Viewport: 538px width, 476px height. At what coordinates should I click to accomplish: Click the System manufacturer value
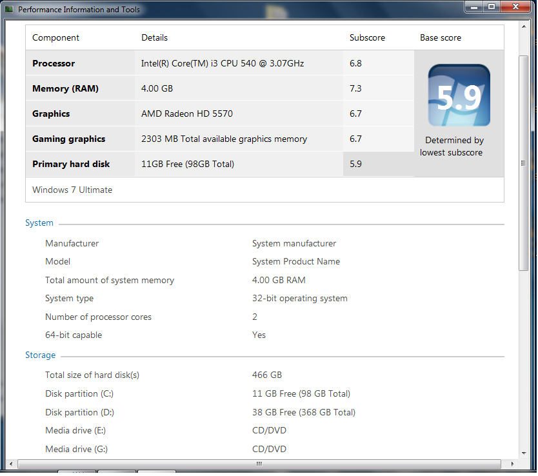point(294,244)
